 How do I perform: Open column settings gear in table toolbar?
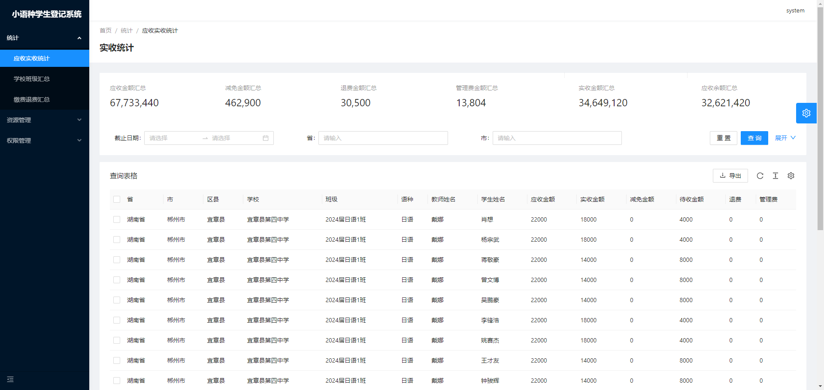tap(791, 176)
